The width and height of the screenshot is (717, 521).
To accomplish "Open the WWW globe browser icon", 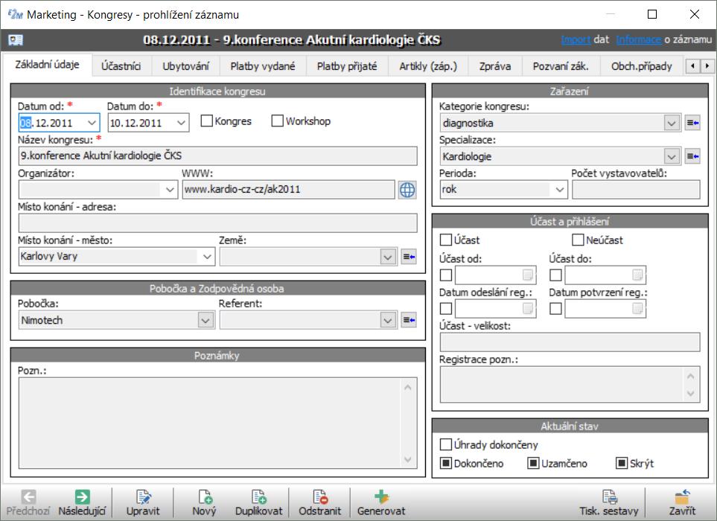I will click(x=407, y=190).
